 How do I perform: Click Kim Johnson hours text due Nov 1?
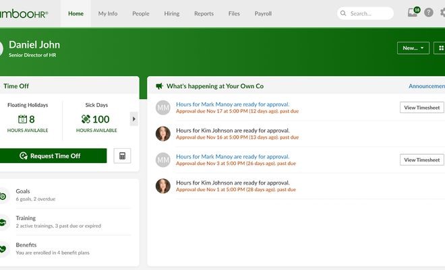[233, 182]
